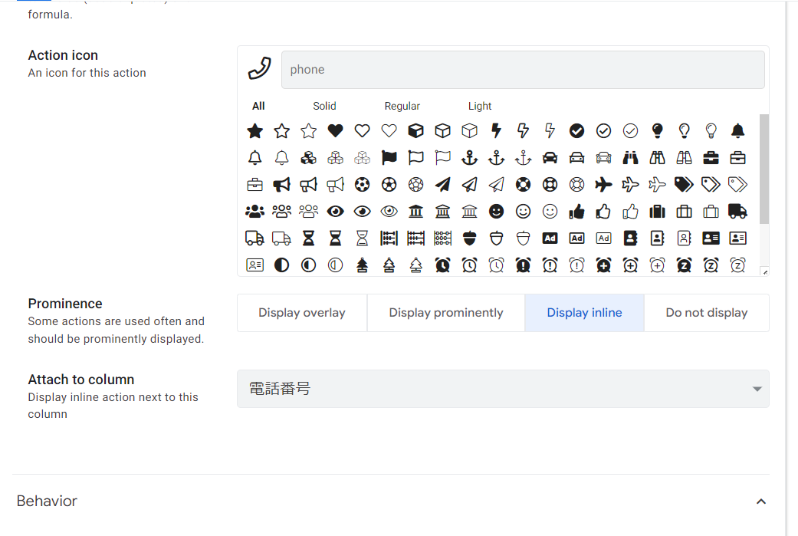Choose the solid filled smiley face icon

496,211
